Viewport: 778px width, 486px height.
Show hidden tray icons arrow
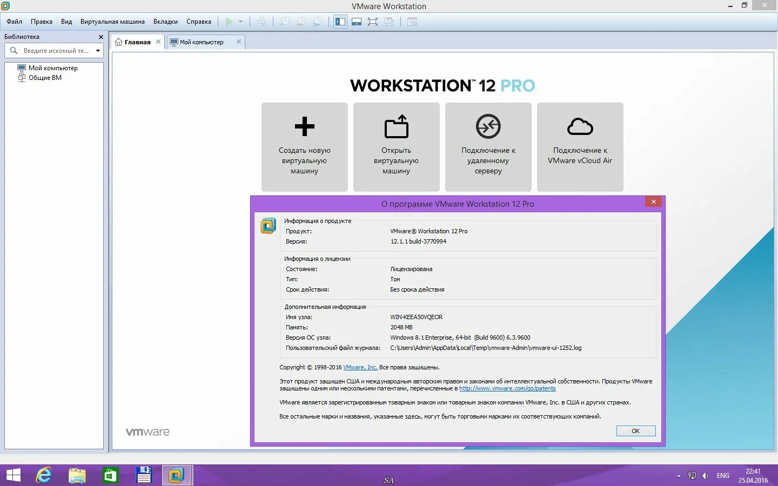(x=679, y=476)
